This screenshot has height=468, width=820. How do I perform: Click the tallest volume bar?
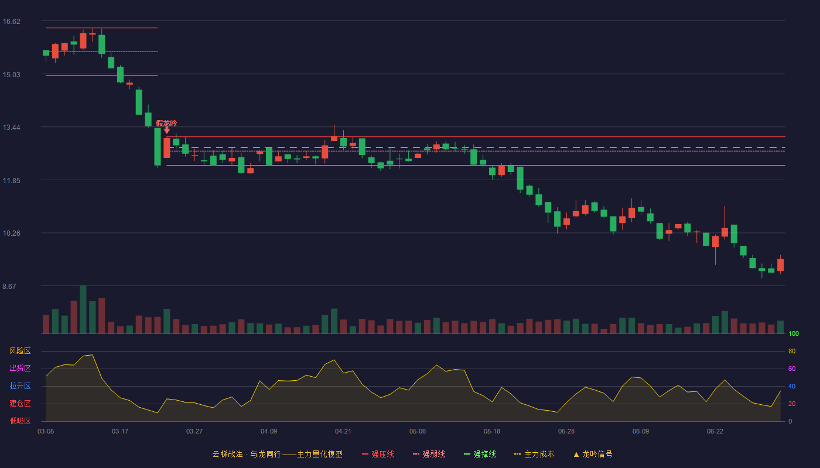tap(83, 309)
